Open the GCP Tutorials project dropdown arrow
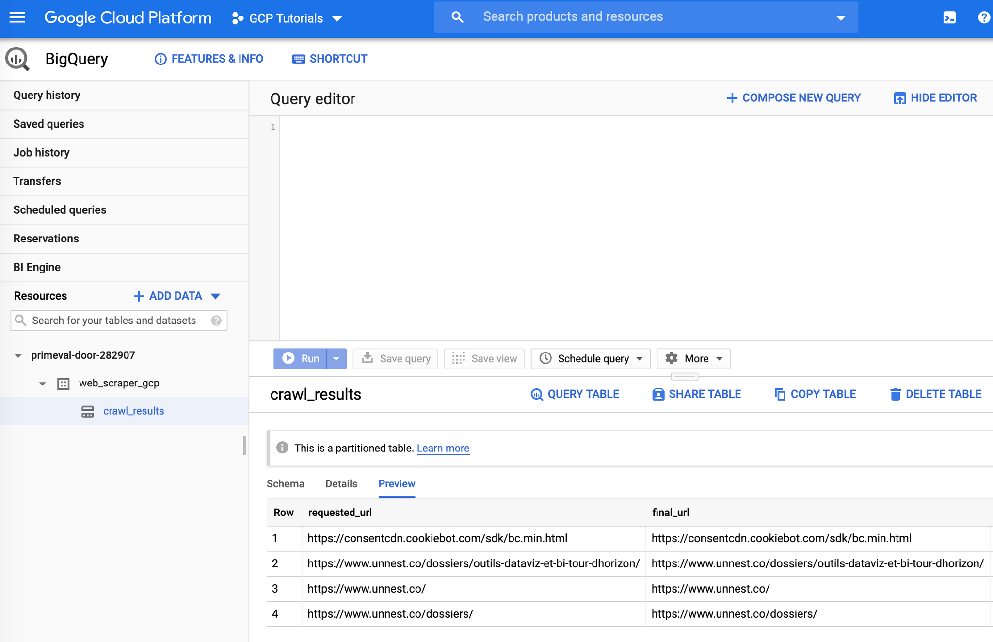993x642 pixels. click(x=337, y=19)
